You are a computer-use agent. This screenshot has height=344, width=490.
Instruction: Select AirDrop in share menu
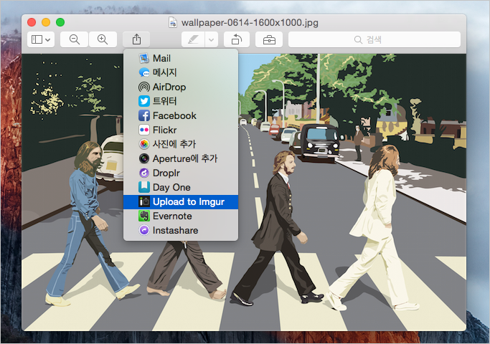[181, 87]
